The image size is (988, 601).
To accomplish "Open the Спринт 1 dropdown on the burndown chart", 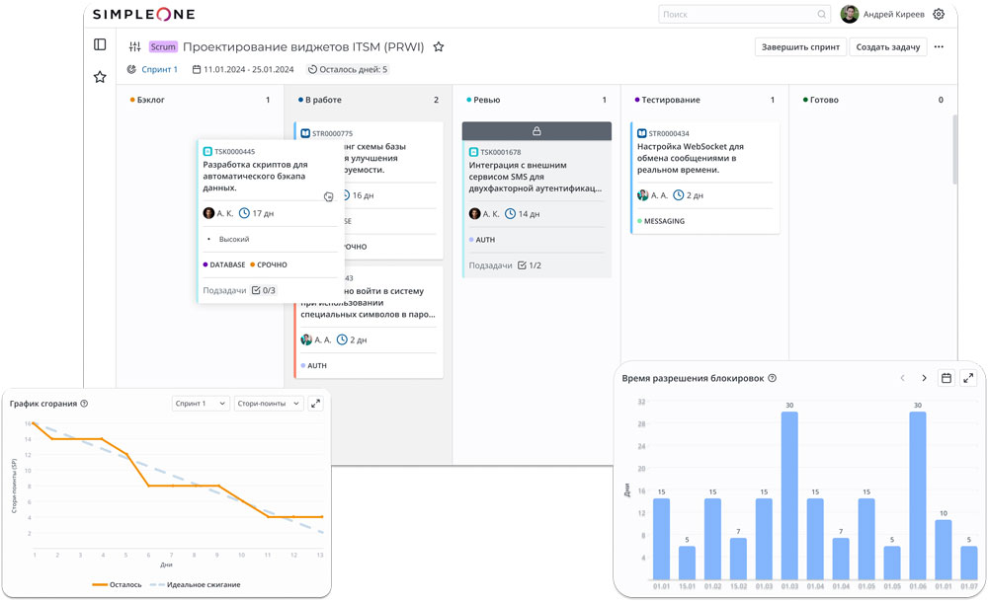I will [200, 403].
